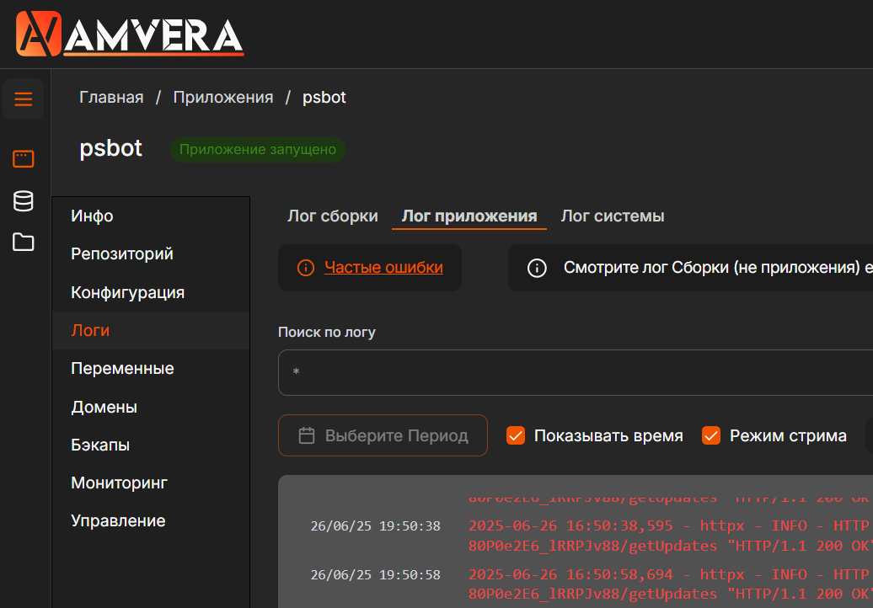Open the database icon in sidebar

point(23,200)
